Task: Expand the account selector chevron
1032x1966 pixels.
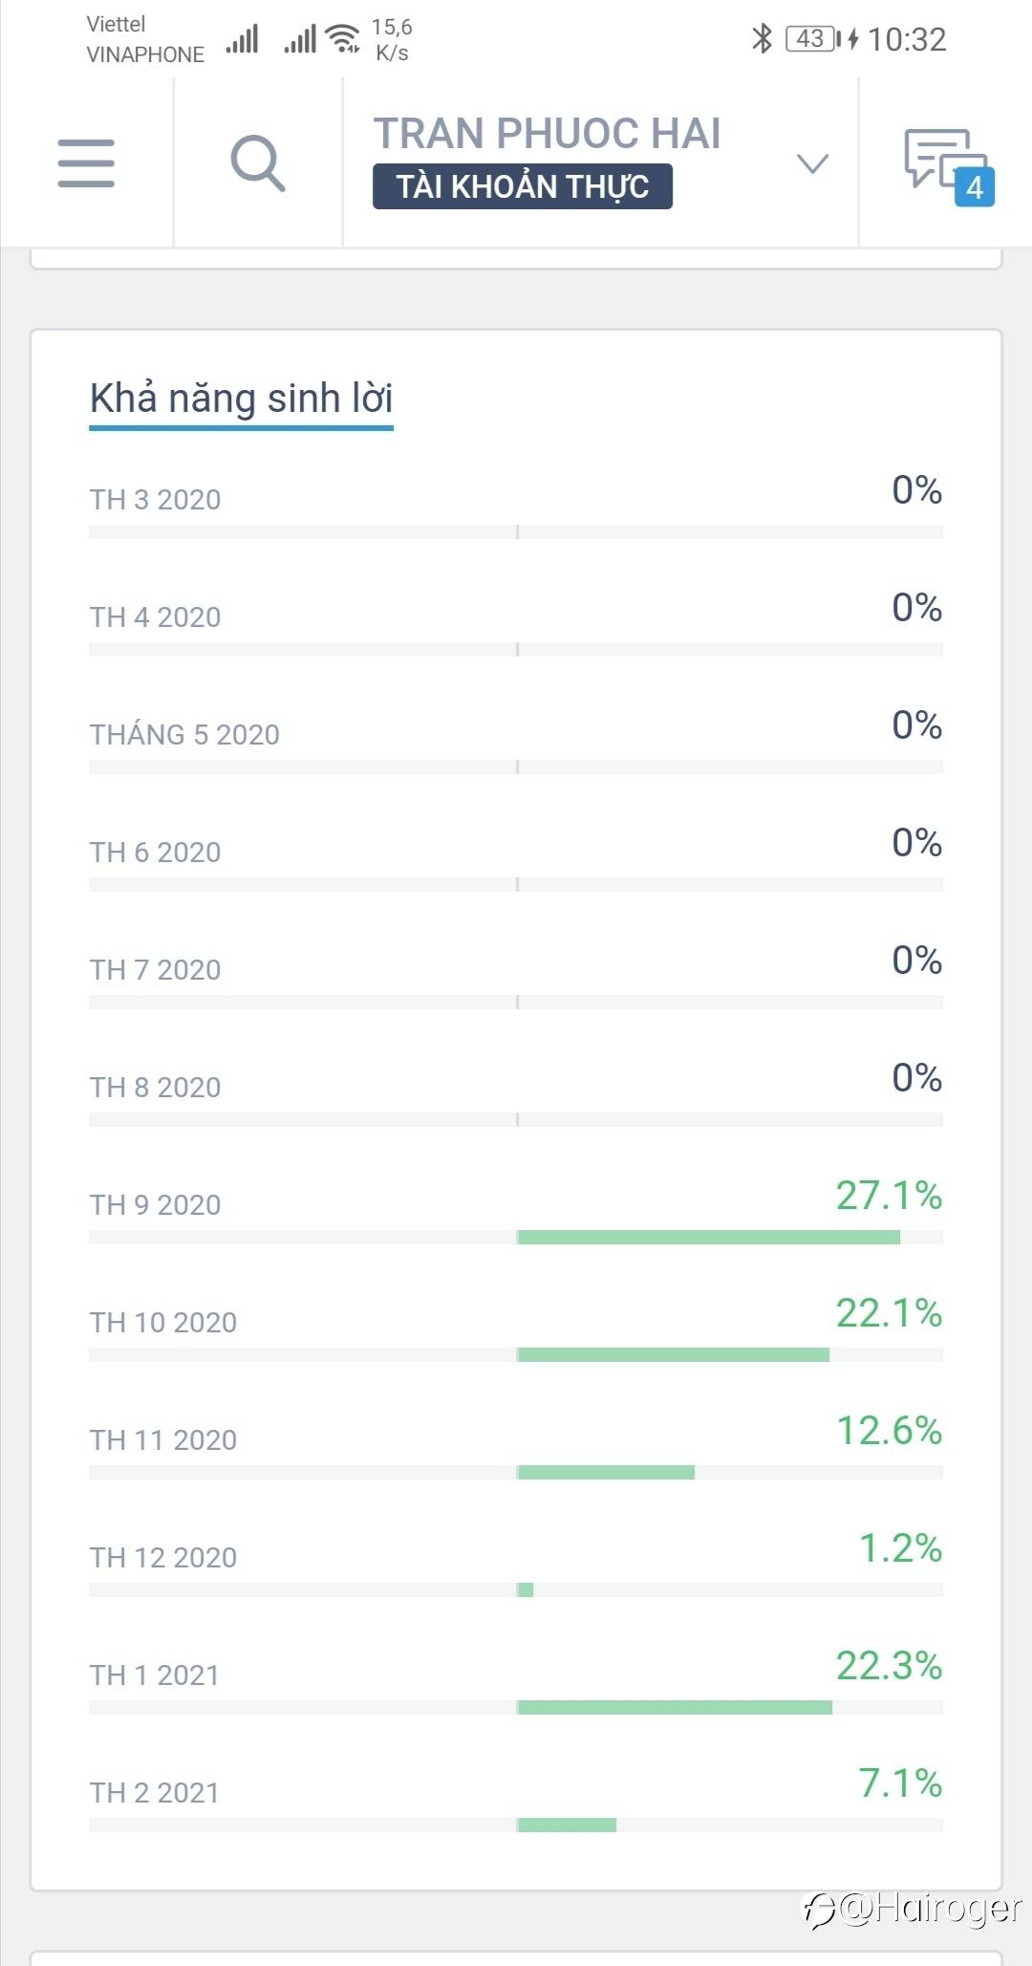Action: (812, 163)
